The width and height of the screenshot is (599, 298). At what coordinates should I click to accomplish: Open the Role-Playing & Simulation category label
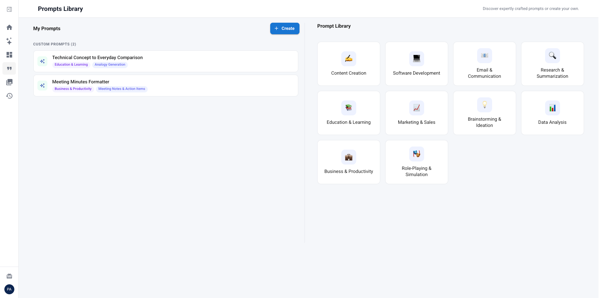417,171
